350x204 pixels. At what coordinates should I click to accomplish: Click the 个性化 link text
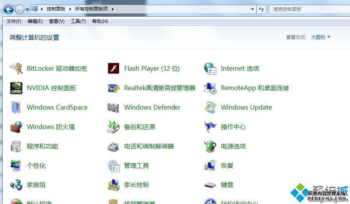coord(36,166)
